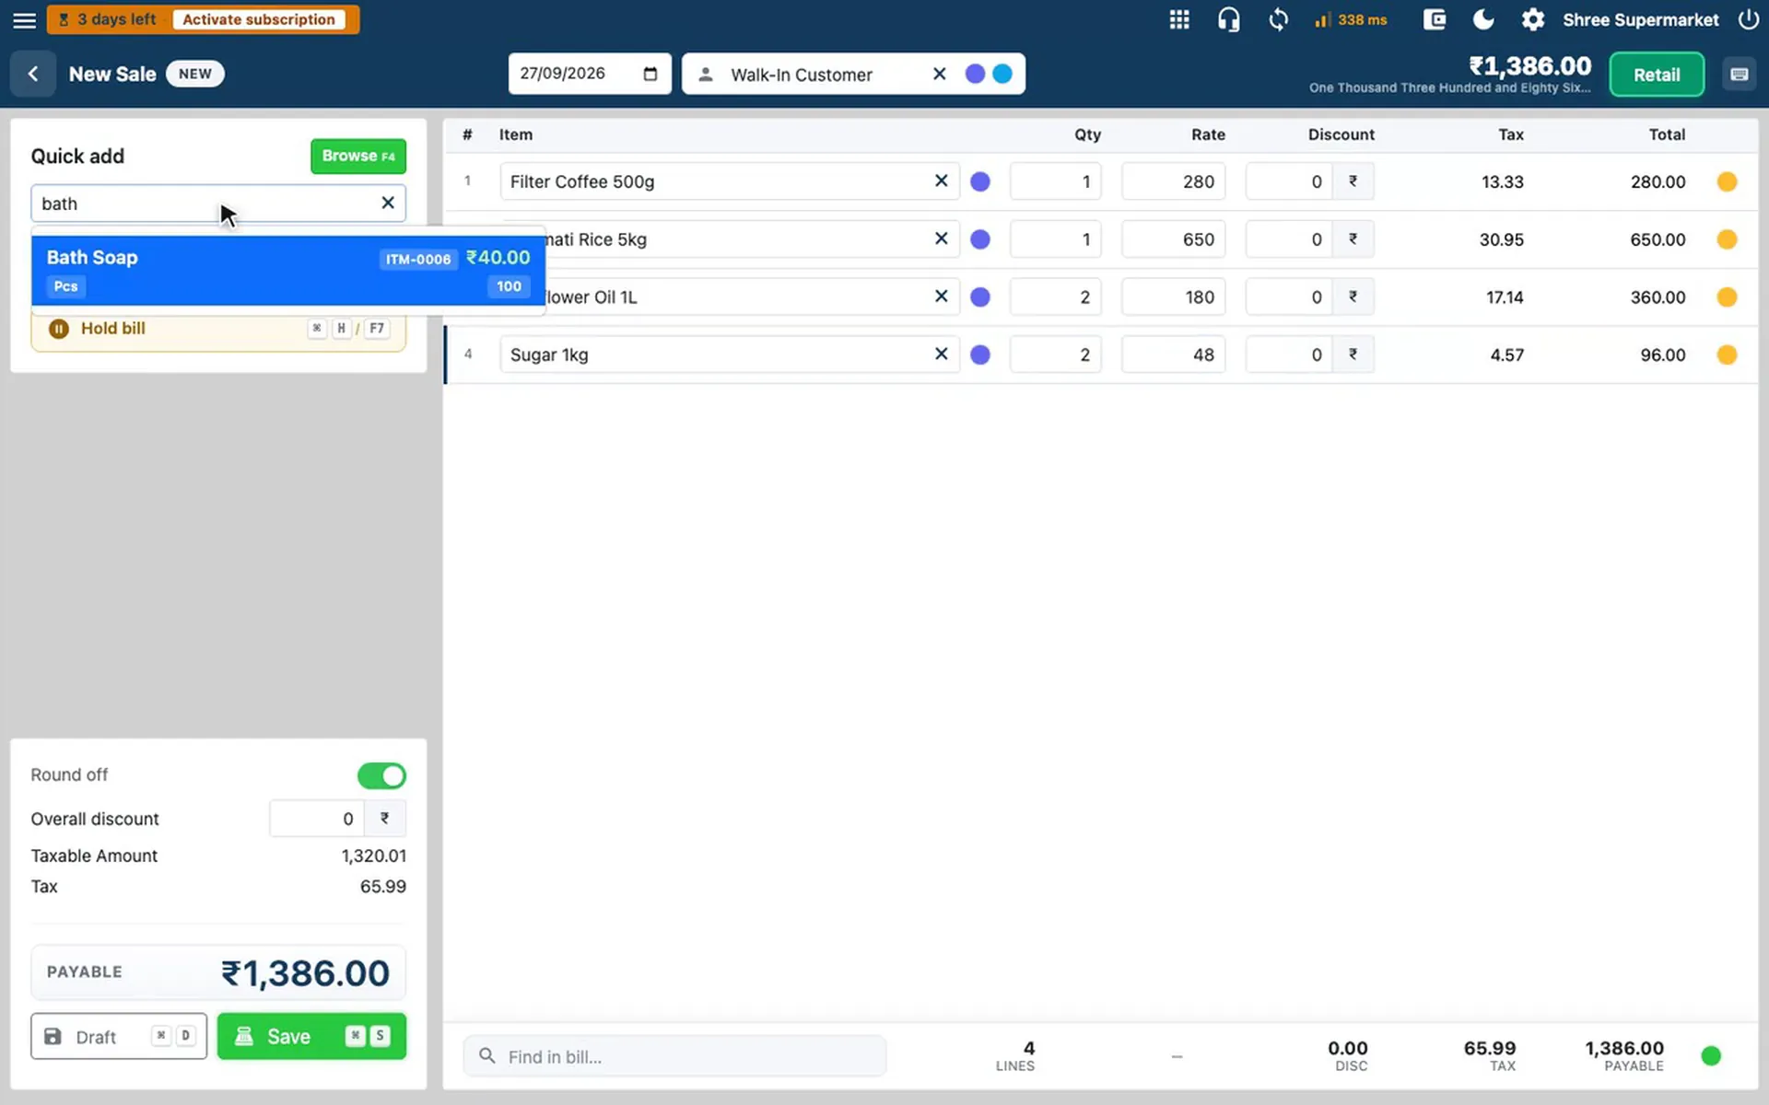Screen dimensions: 1769x1105
Task: Change overall discount rupee unit
Action: 385,818
